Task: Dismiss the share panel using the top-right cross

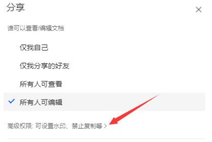Action: pos(198,10)
